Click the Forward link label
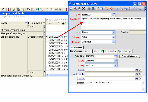Viewport: 148px width, 102px height. pyautogui.click(x=80, y=78)
